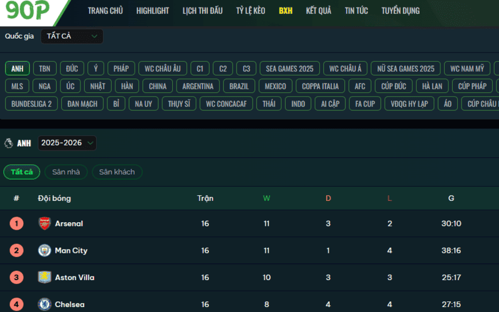Viewport: 499px width, 312px height.
Task: Select the Tất cả filter pill
Action: pos(22,172)
